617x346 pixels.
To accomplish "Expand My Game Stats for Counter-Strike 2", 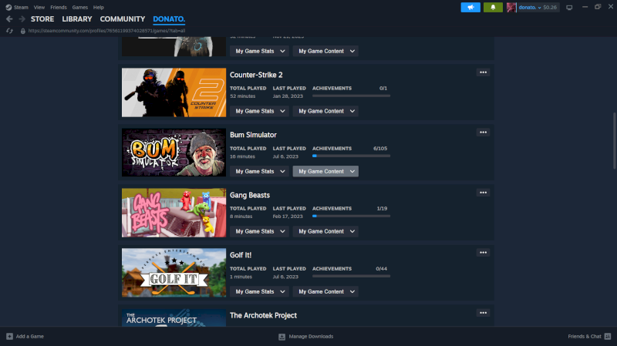I will tap(259, 111).
